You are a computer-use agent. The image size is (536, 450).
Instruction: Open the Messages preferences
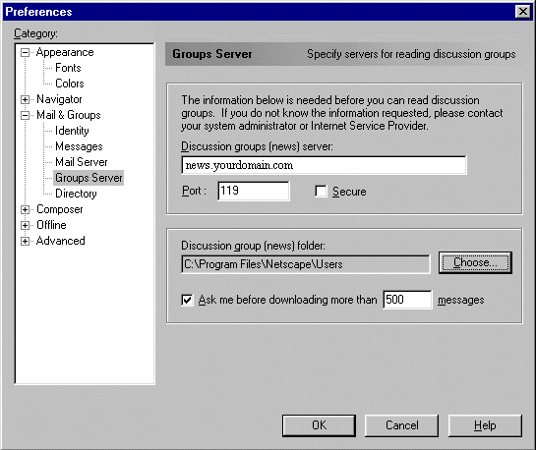[x=79, y=146]
